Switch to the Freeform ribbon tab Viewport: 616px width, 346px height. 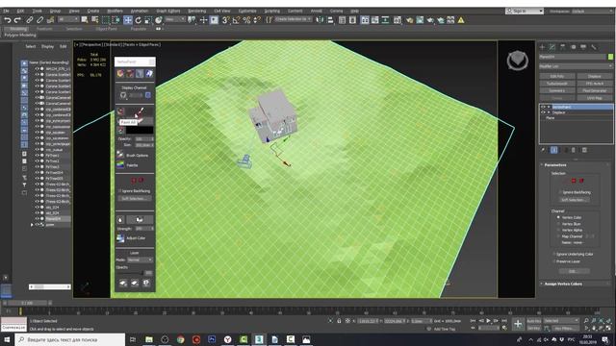(44, 29)
